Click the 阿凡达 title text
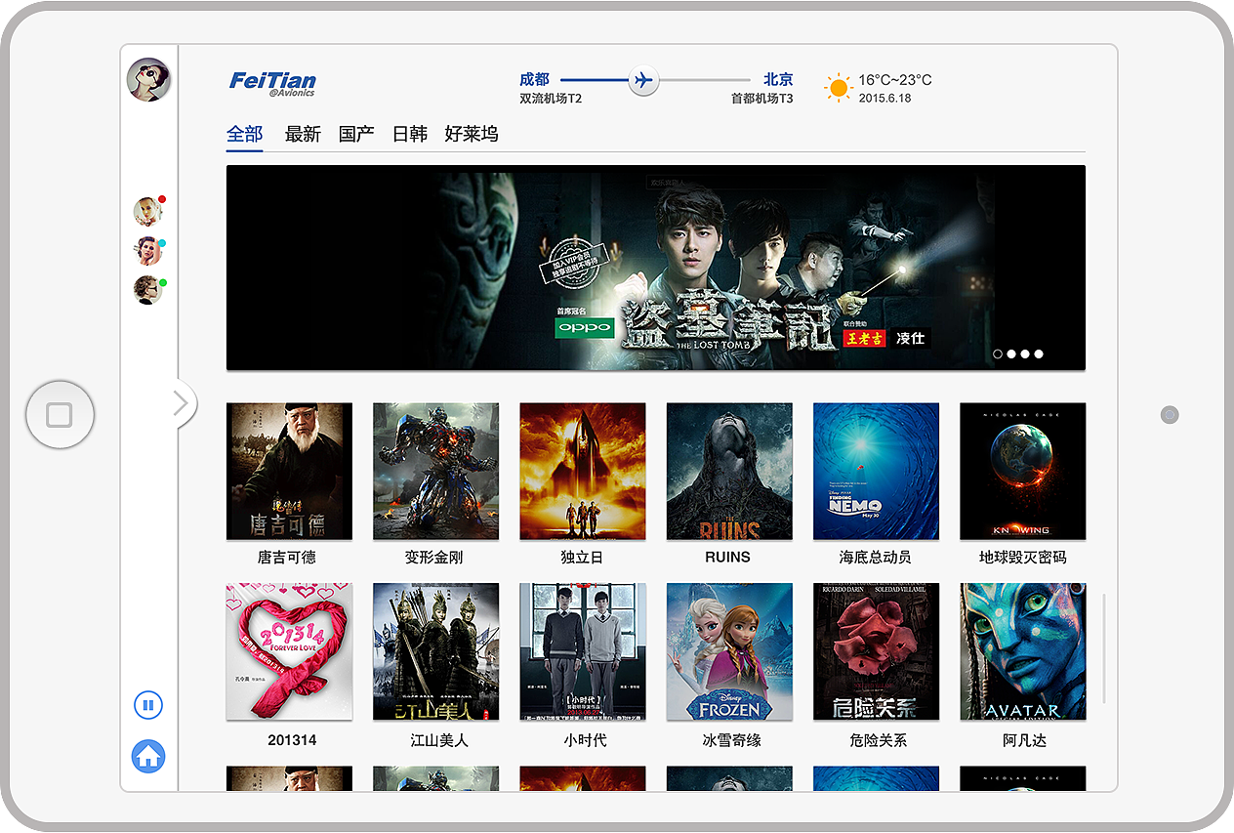 (x=1024, y=740)
